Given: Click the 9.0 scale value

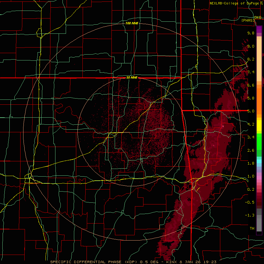Looking at the screenshot, I should 251,46.
